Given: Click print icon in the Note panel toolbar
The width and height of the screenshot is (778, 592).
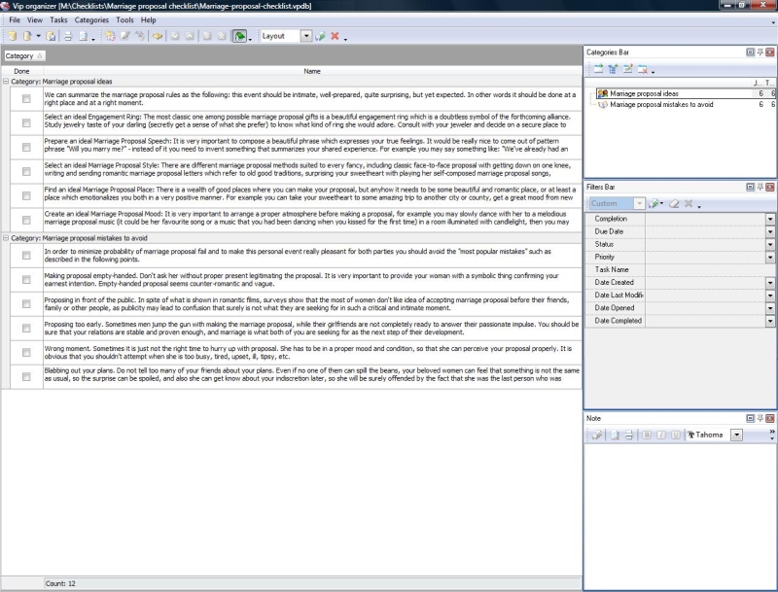Looking at the screenshot, I should pos(627,435).
